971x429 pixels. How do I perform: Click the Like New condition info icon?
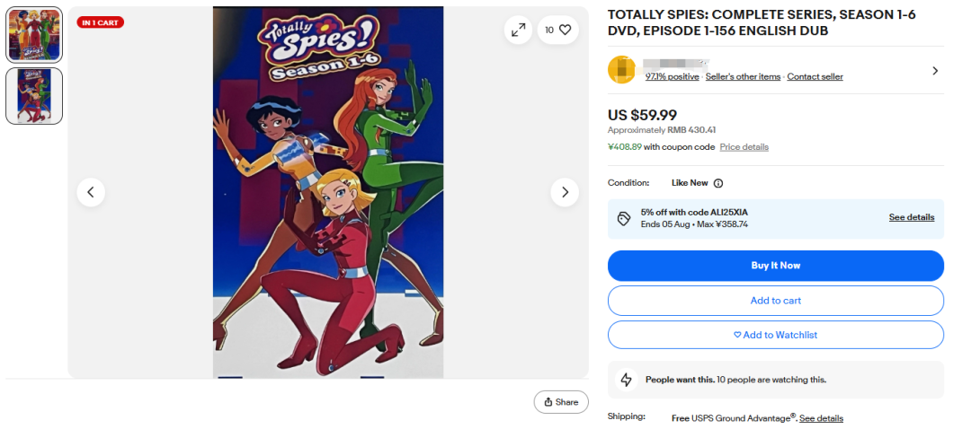coord(718,183)
